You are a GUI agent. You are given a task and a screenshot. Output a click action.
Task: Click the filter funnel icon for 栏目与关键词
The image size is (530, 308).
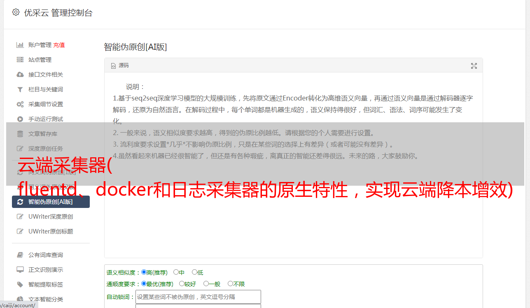click(x=20, y=89)
